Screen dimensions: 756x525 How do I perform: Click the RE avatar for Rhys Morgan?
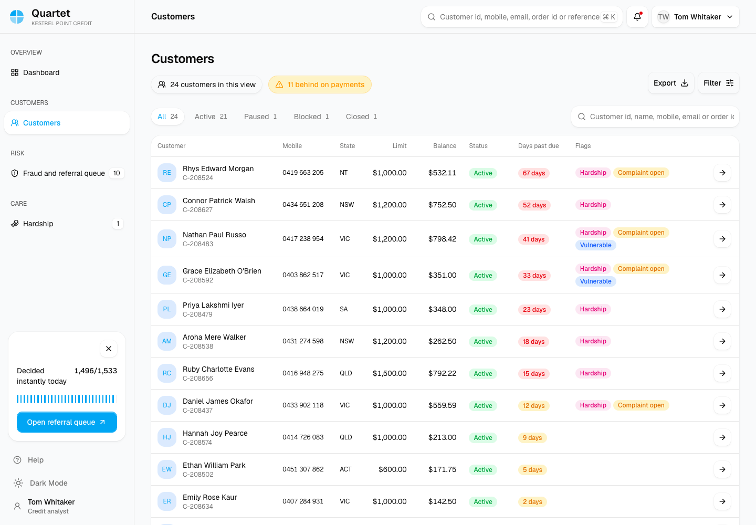(x=167, y=173)
